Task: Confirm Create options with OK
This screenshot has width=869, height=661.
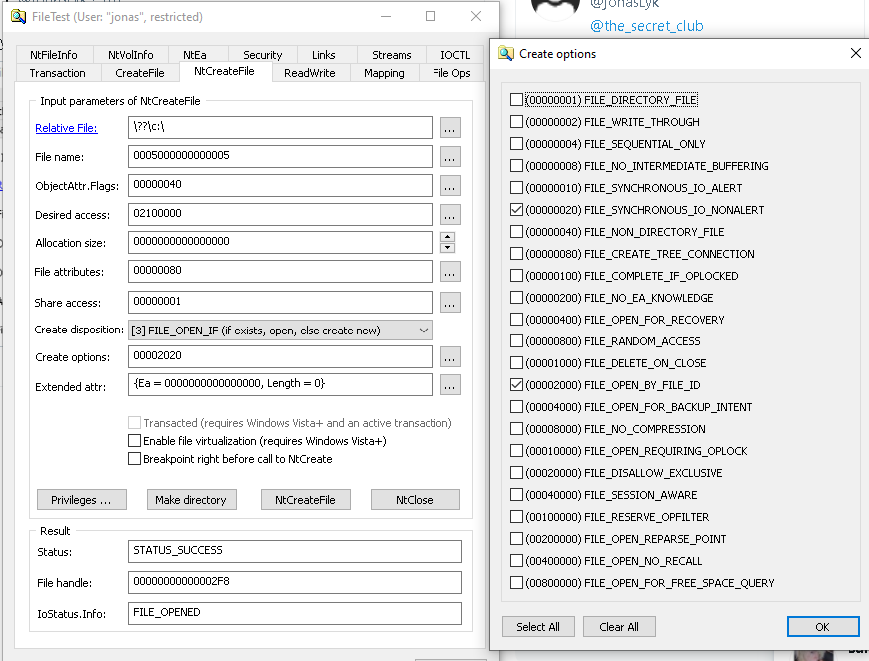Action: (822, 627)
